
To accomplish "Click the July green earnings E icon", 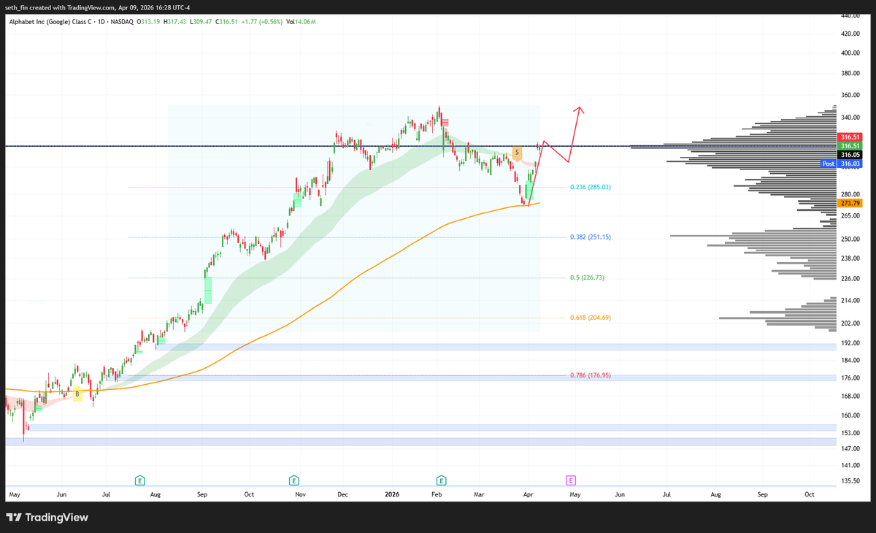I will coord(139,480).
